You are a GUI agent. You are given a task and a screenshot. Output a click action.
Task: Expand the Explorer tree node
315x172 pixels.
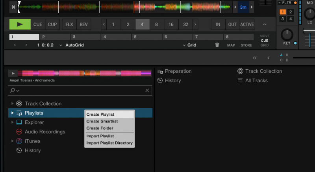[x=12, y=122]
